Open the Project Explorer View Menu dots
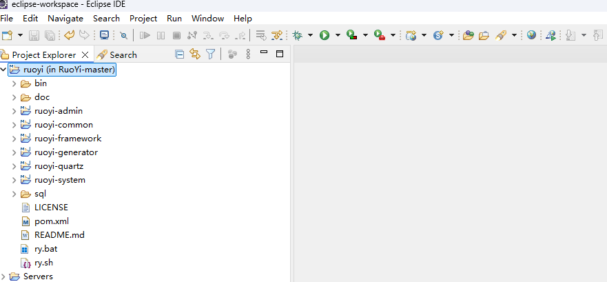This screenshot has width=607, height=282. tap(248, 54)
